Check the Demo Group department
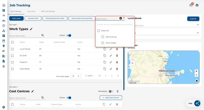This screenshot has height=110, width=204. [x=103, y=37]
